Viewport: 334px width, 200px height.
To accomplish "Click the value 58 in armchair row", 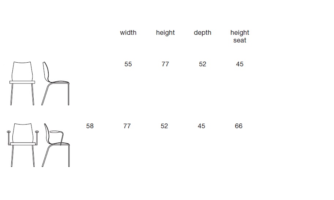I will pos(90,126).
